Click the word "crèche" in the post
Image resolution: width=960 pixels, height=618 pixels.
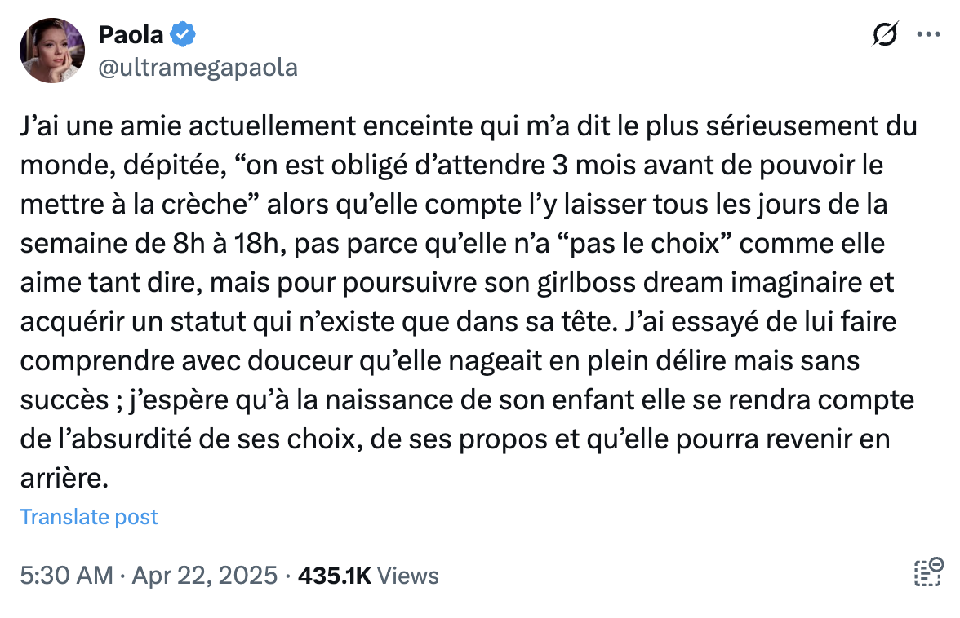pos(204,204)
